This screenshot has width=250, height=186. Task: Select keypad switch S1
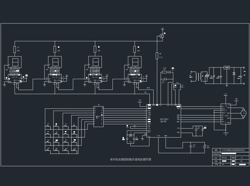pos(48,126)
